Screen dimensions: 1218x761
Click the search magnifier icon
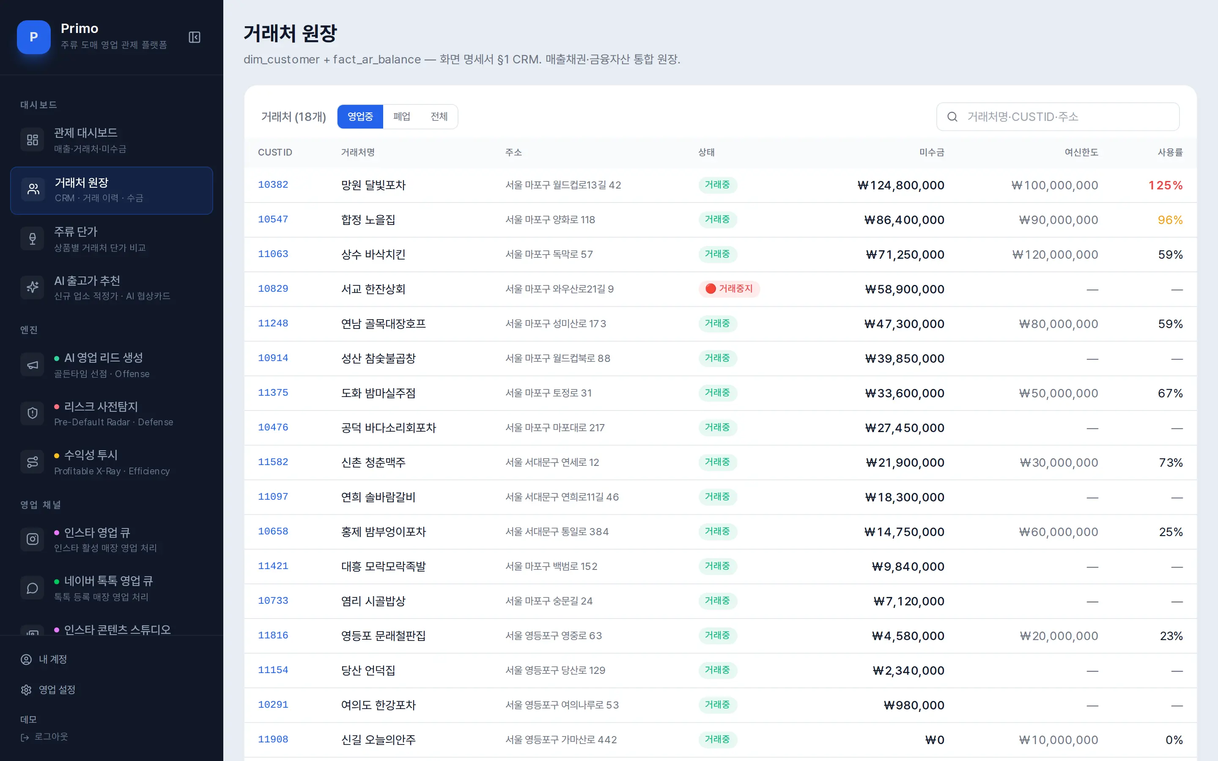tap(952, 117)
